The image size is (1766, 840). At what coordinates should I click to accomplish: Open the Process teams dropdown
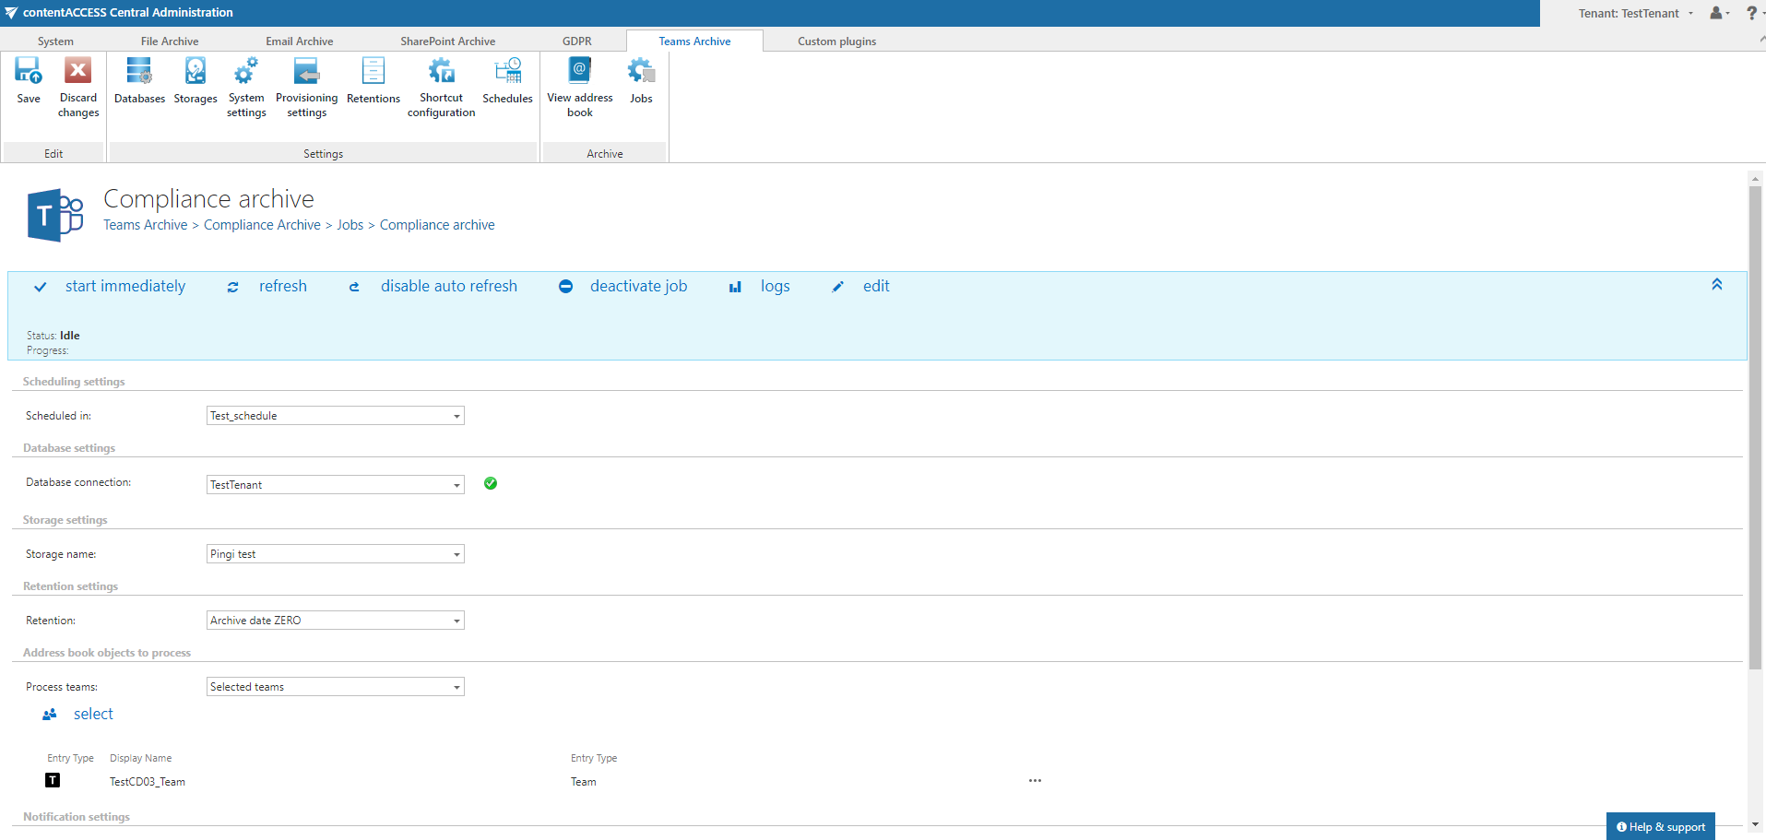pyautogui.click(x=456, y=686)
